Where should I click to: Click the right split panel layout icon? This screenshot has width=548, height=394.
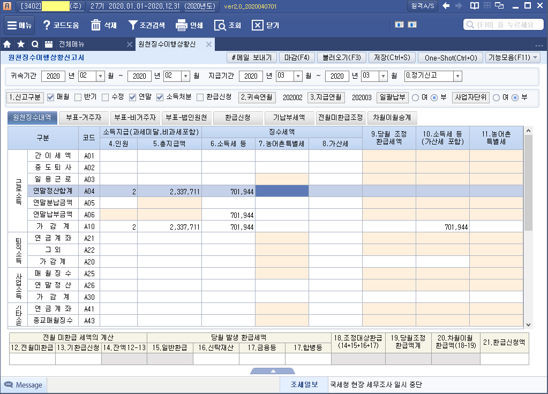[x=412, y=25]
